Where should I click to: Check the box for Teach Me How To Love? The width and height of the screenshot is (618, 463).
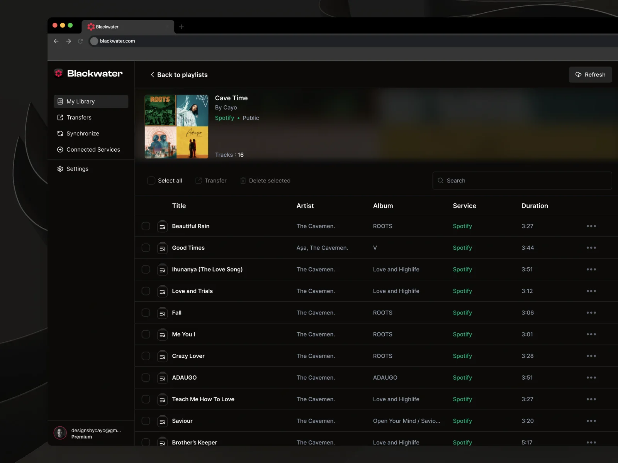[x=146, y=399]
